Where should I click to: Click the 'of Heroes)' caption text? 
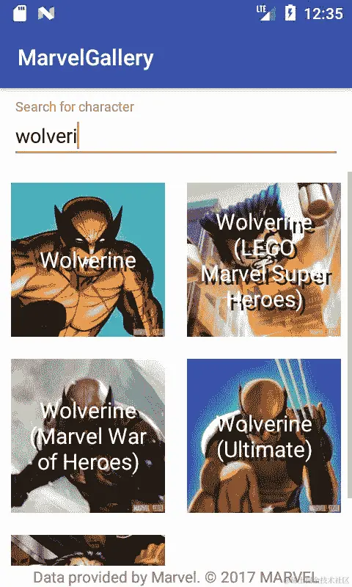88,462
